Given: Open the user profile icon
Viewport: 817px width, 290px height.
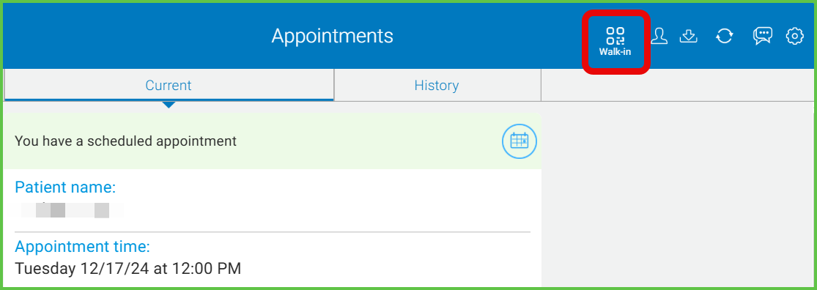Looking at the screenshot, I should tap(659, 36).
